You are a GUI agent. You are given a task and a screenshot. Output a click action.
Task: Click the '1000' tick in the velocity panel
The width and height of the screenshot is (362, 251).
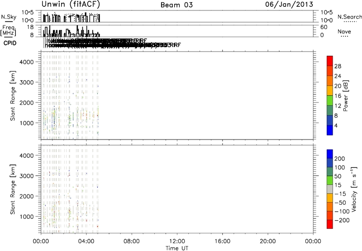tap(27, 217)
